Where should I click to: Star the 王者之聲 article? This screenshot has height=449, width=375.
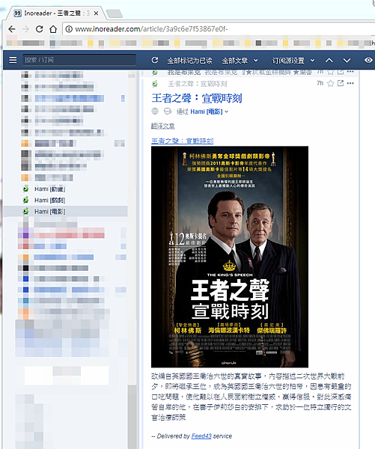pyautogui.click(x=331, y=83)
